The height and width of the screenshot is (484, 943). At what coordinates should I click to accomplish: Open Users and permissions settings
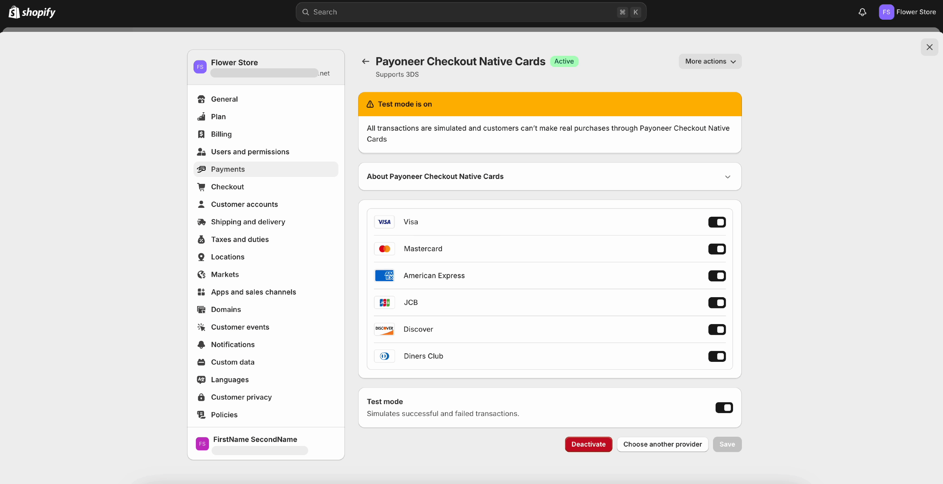click(250, 151)
